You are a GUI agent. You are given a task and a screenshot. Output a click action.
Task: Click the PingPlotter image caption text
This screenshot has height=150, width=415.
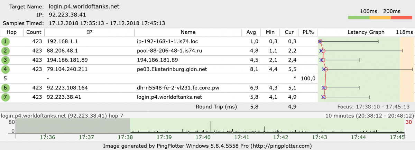[x=207, y=146]
